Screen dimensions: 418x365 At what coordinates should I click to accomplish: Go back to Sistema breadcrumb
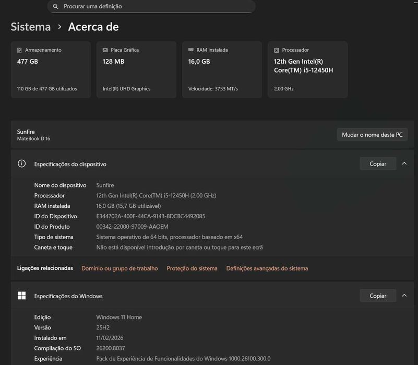coord(31,27)
